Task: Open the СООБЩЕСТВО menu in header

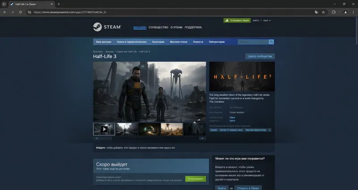Action: click(x=158, y=27)
